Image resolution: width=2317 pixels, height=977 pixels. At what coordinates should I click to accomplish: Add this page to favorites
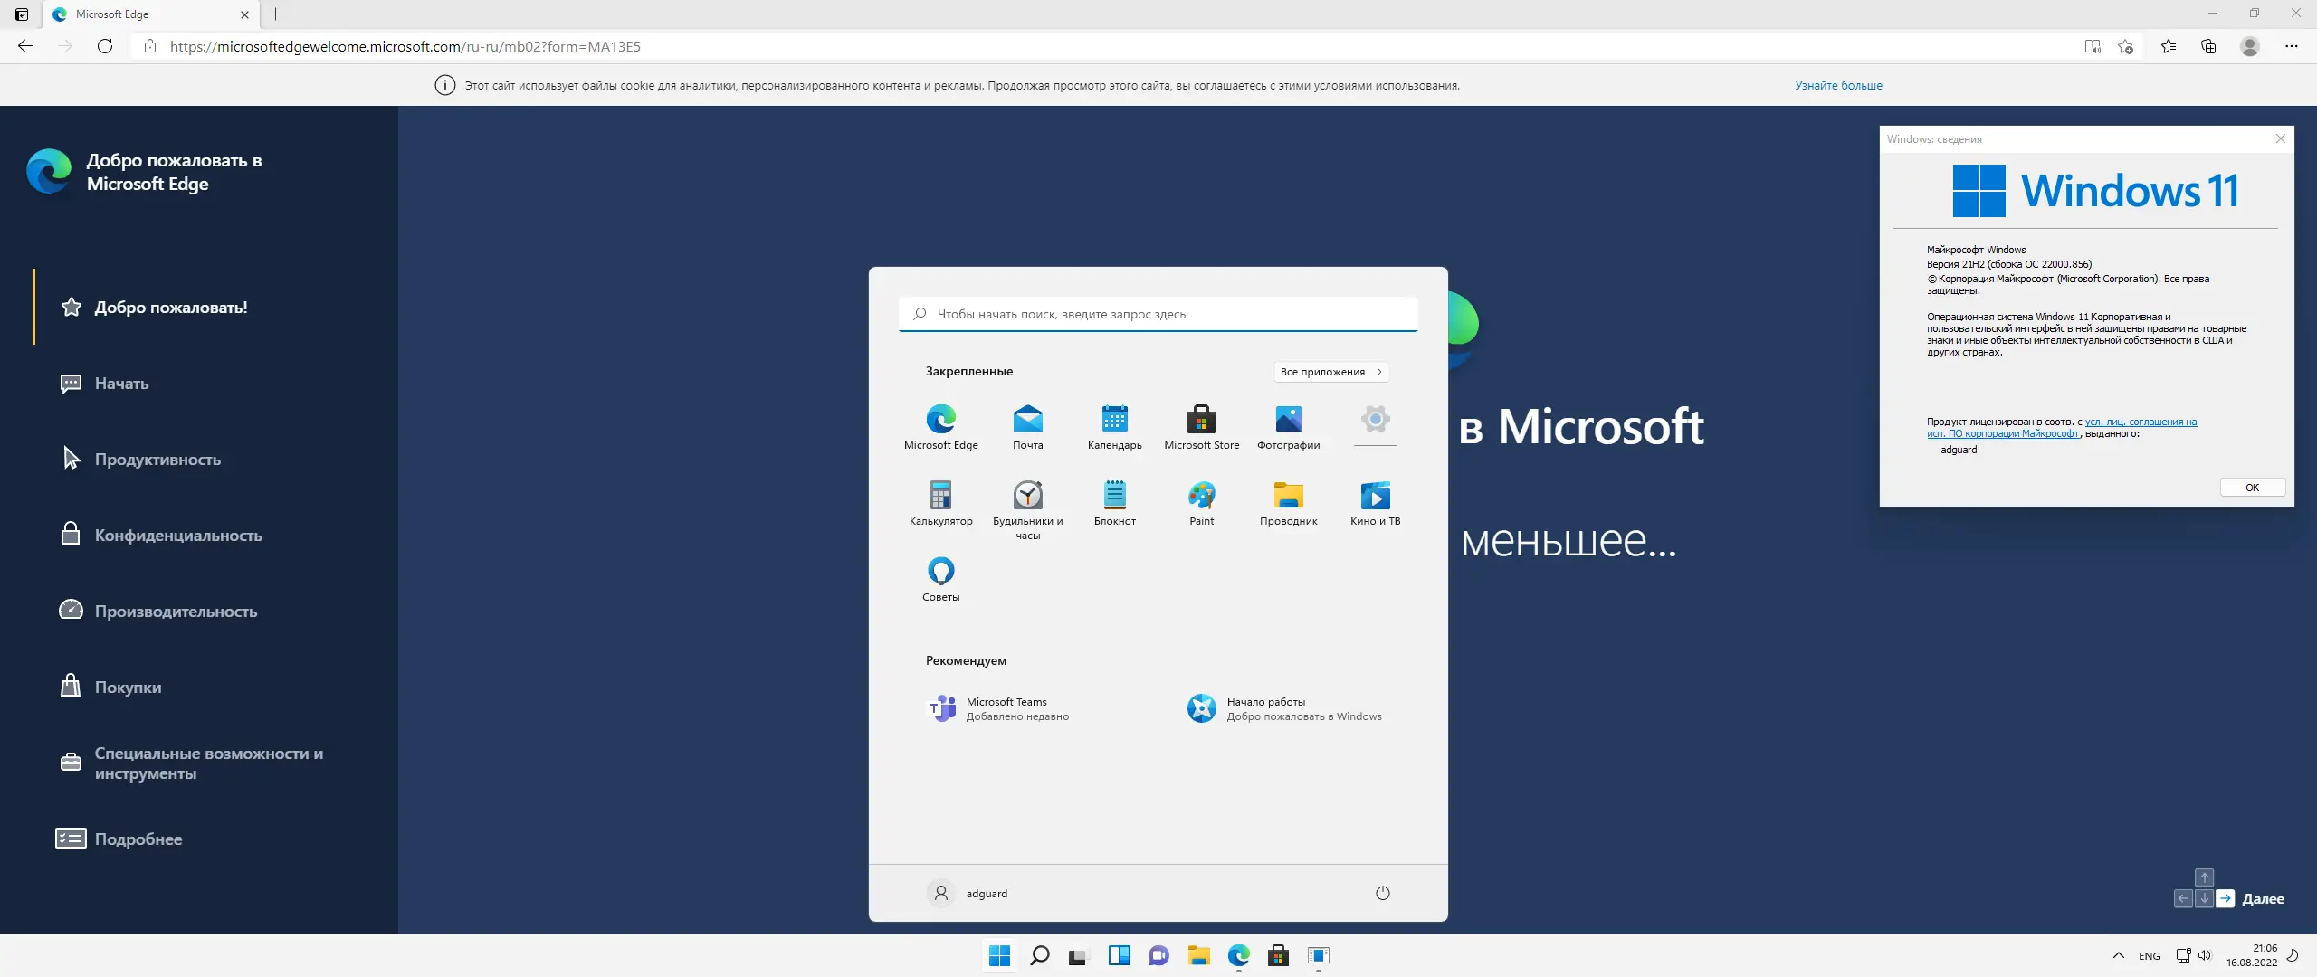click(x=2125, y=46)
